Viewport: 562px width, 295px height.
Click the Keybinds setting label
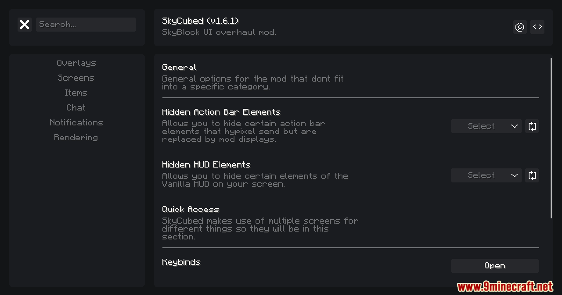pos(181,262)
